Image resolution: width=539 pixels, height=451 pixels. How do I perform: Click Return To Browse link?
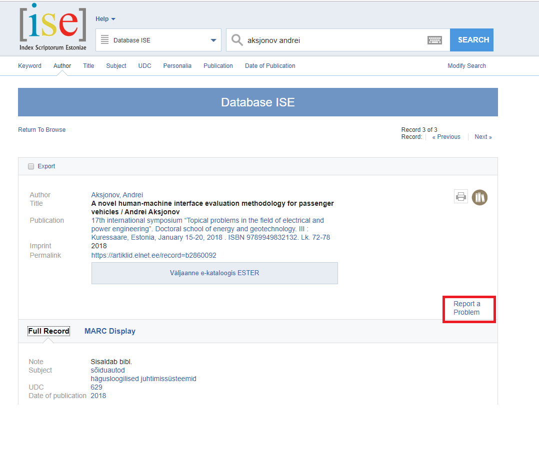click(x=42, y=129)
